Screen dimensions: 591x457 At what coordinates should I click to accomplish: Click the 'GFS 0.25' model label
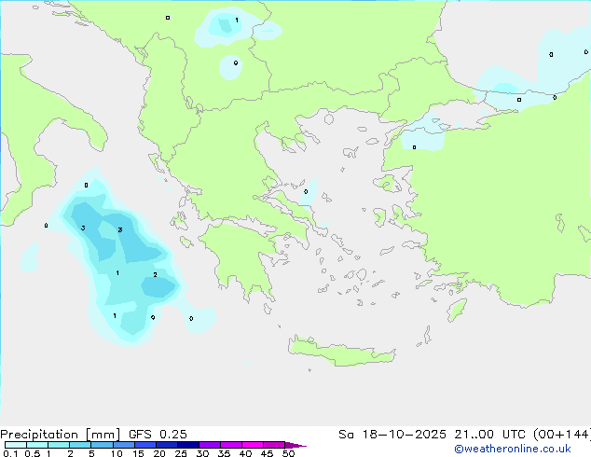point(158,435)
